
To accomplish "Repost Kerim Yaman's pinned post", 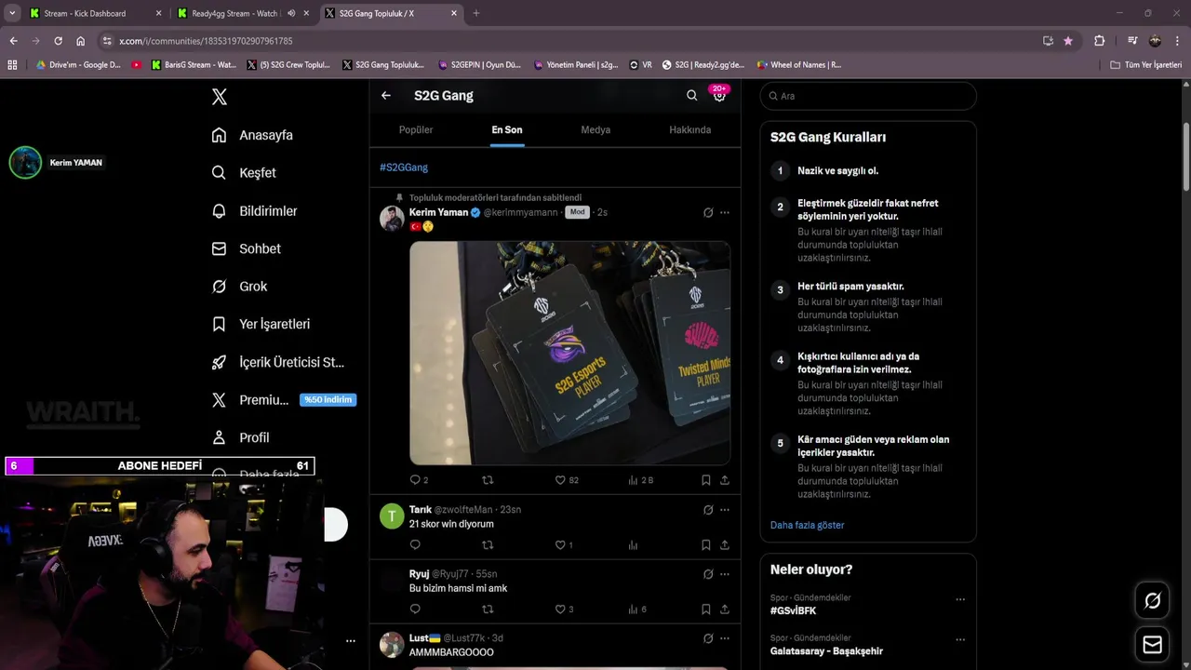I will 488,480.
